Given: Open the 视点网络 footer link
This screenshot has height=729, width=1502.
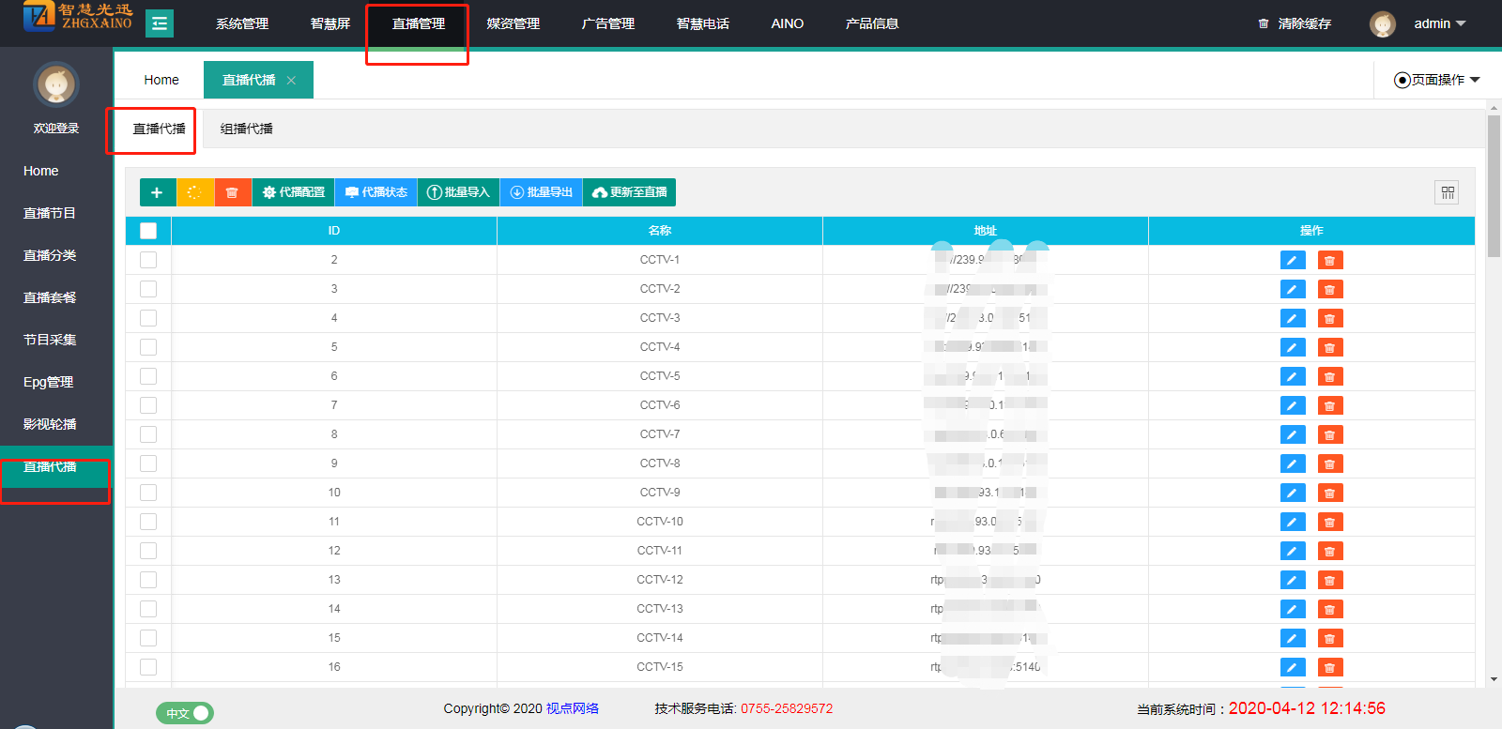Looking at the screenshot, I should [x=573, y=708].
